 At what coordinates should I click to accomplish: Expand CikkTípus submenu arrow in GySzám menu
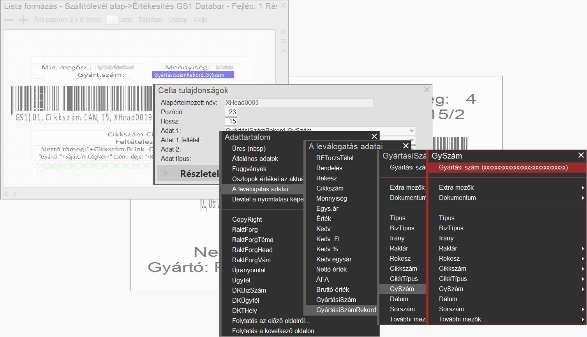583,279
